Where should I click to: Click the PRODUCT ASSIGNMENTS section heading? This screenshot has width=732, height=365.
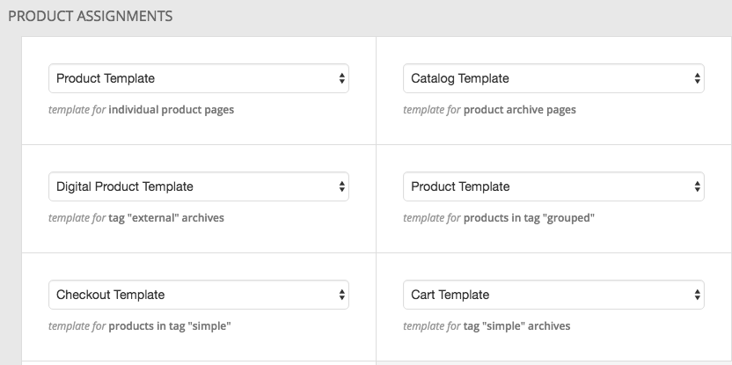[90, 17]
